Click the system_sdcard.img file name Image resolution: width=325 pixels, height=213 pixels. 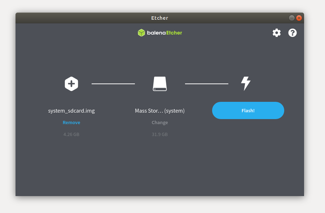point(71,110)
